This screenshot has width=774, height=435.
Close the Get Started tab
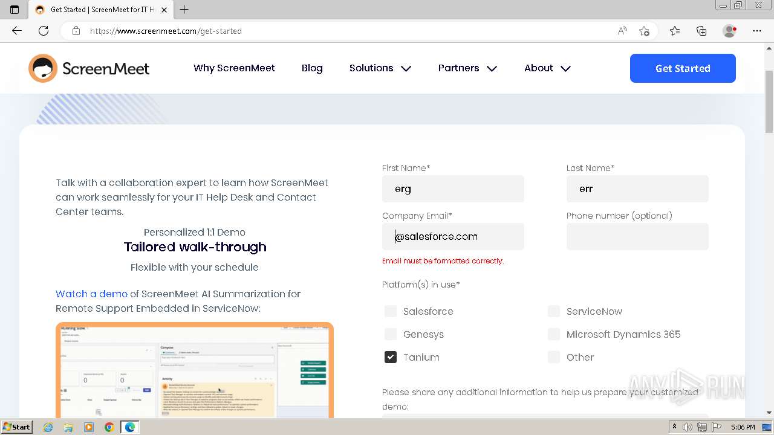[164, 10]
